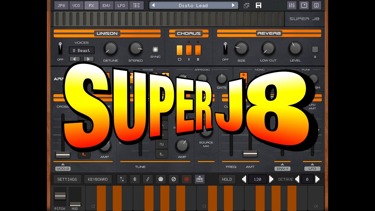The height and width of the screenshot is (211, 375).
Task: Go to the next preset arrow
Action: tap(233, 5)
